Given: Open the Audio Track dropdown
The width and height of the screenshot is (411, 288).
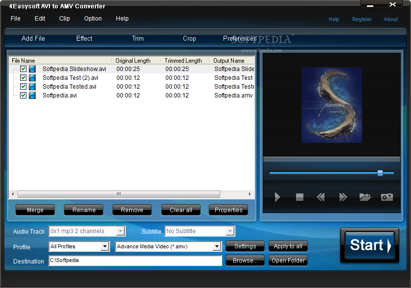Looking at the screenshot, I should (x=120, y=231).
